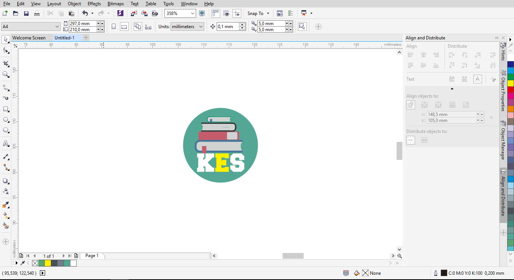Expand the Undo history dropdown arrow
514x280 pixels.
92,14
